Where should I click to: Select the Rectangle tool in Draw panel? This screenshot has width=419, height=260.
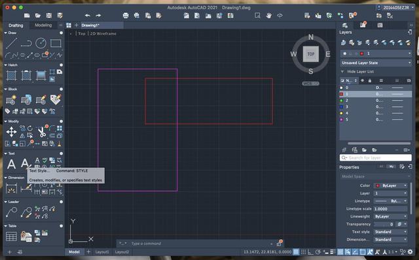click(56, 43)
